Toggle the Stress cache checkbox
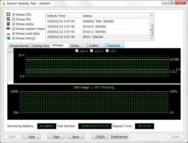The height and width of the screenshot is (143, 188). (14, 24)
